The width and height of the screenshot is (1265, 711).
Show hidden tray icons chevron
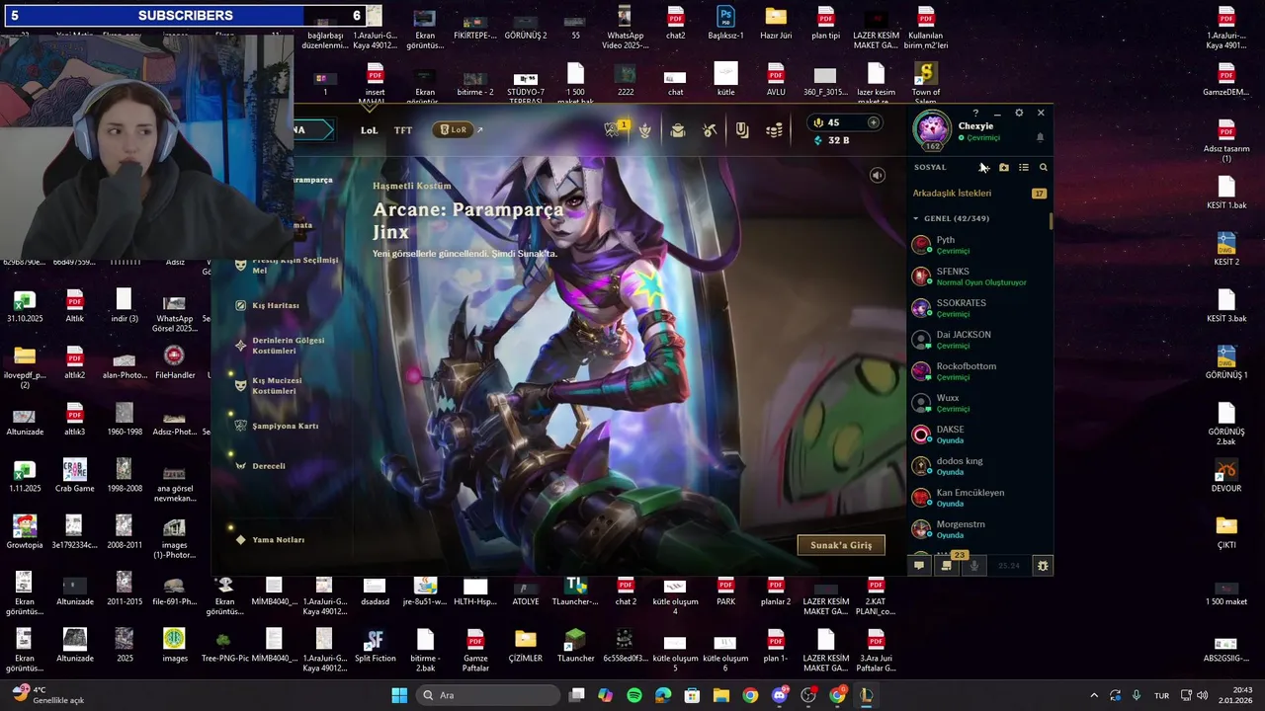(1093, 695)
